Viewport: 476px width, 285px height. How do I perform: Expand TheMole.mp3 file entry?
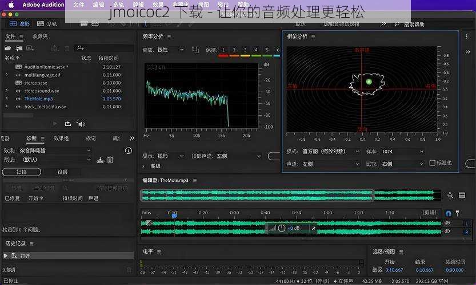click(x=7, y=98)
